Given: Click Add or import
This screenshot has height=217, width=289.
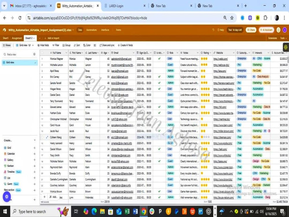Looking at the screenshot, I should tap(52, 38).
